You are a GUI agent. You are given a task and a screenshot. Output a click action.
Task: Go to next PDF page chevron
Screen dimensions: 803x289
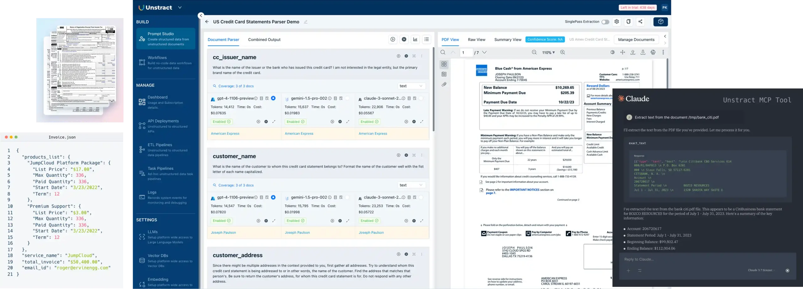[x=485, y=52]
